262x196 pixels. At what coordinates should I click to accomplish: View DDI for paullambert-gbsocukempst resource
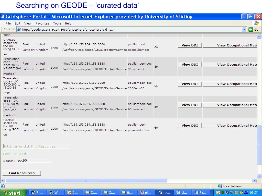coord(190,45)
